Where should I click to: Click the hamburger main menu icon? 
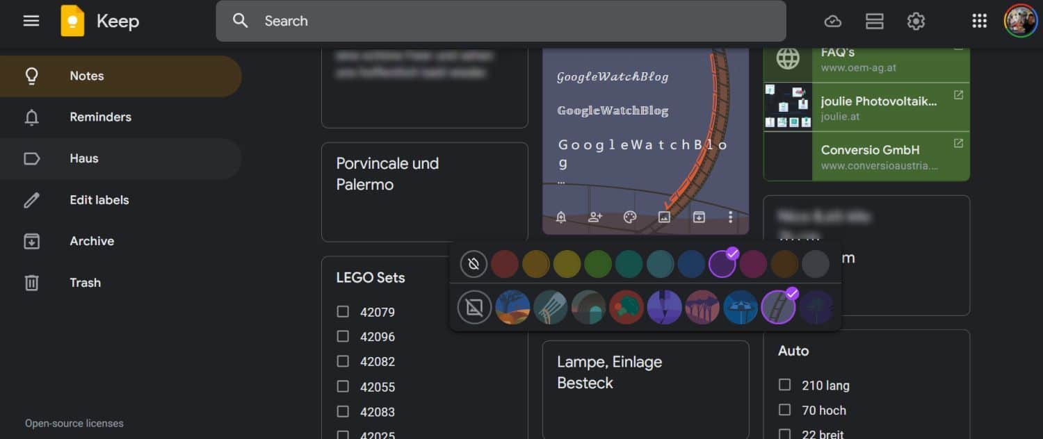(x=31, y=21)
